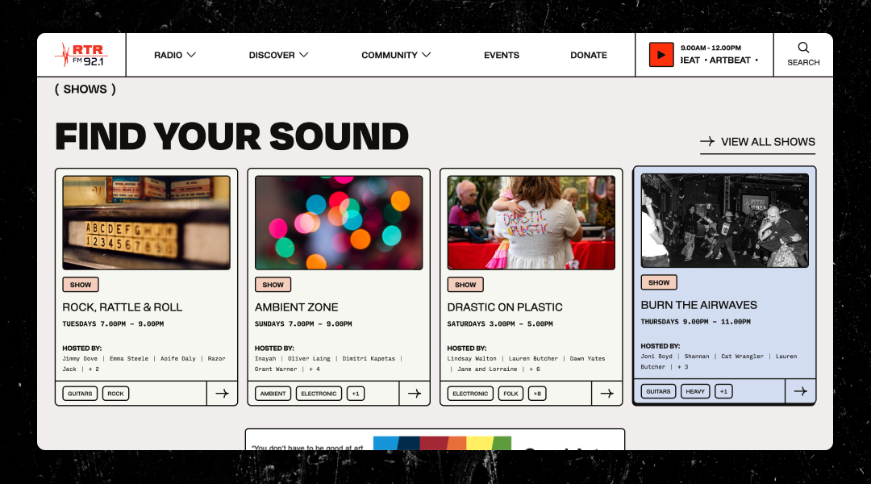Go to the Events page
Screen dimensions: 871x484
click(x=502, y=55)
